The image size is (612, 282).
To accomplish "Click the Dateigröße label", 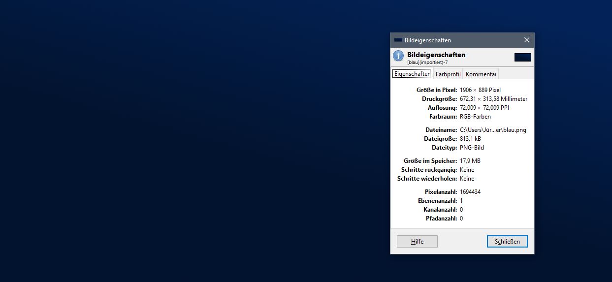I will (x=441, y=139).
